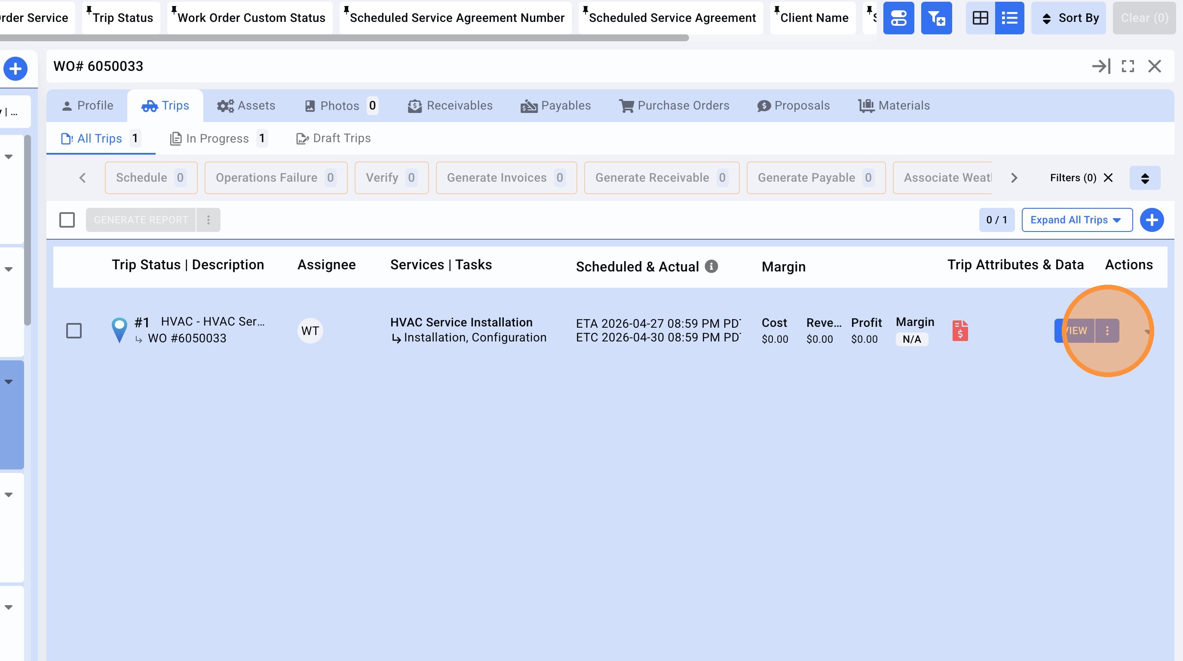Click the info icon beside Scheduled & Actual

711,267
